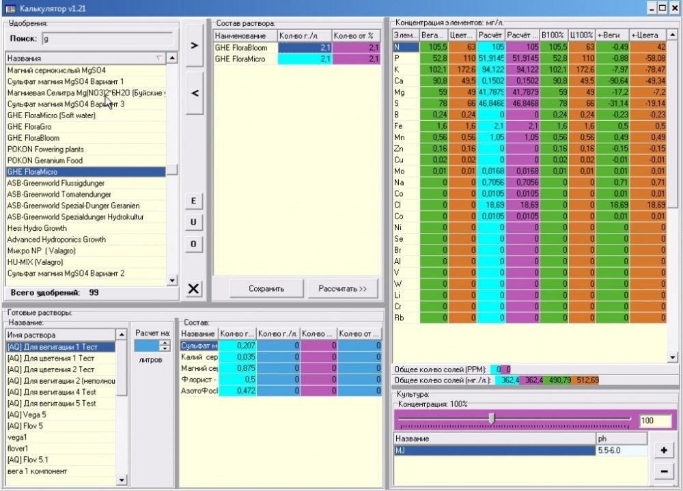Adjust the concentration slider handle
Screen dimensions: 683x491
(492, 419)
